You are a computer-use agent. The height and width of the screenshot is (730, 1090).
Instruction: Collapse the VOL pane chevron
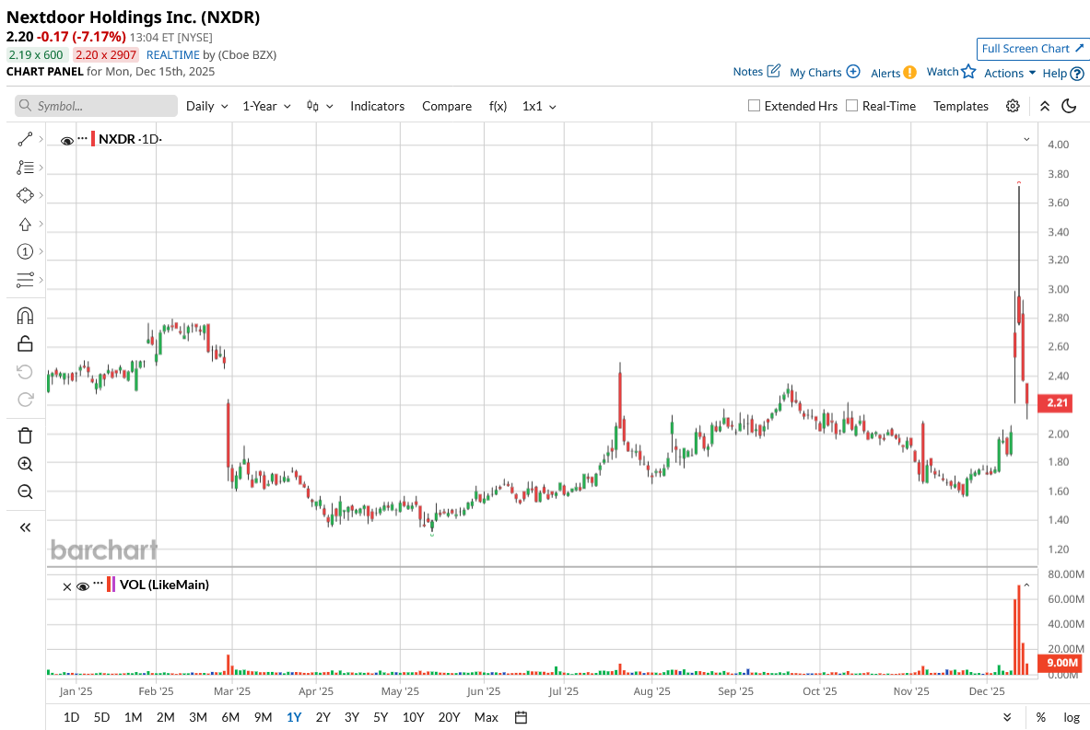point(1026,585)
